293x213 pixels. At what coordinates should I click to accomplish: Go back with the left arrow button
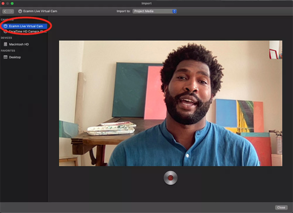click(x=5, y=11)
